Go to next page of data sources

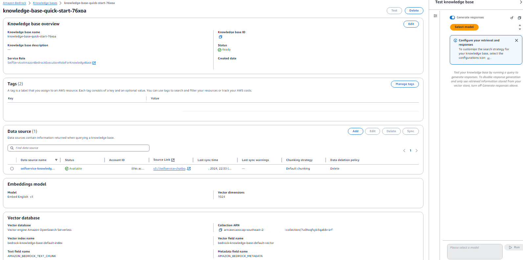click(417, 150)
